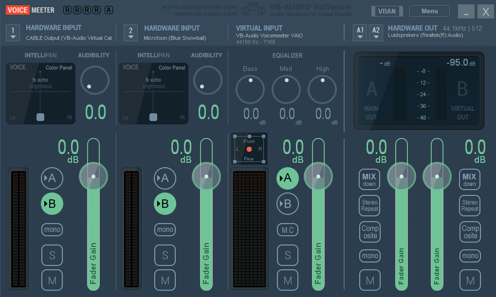This screenshot has height=297, width=496.
Task: Click Audibility knob of input 1
Action: pos(95,80)
